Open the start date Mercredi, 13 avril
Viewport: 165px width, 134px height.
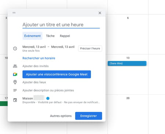pos(34,47)
